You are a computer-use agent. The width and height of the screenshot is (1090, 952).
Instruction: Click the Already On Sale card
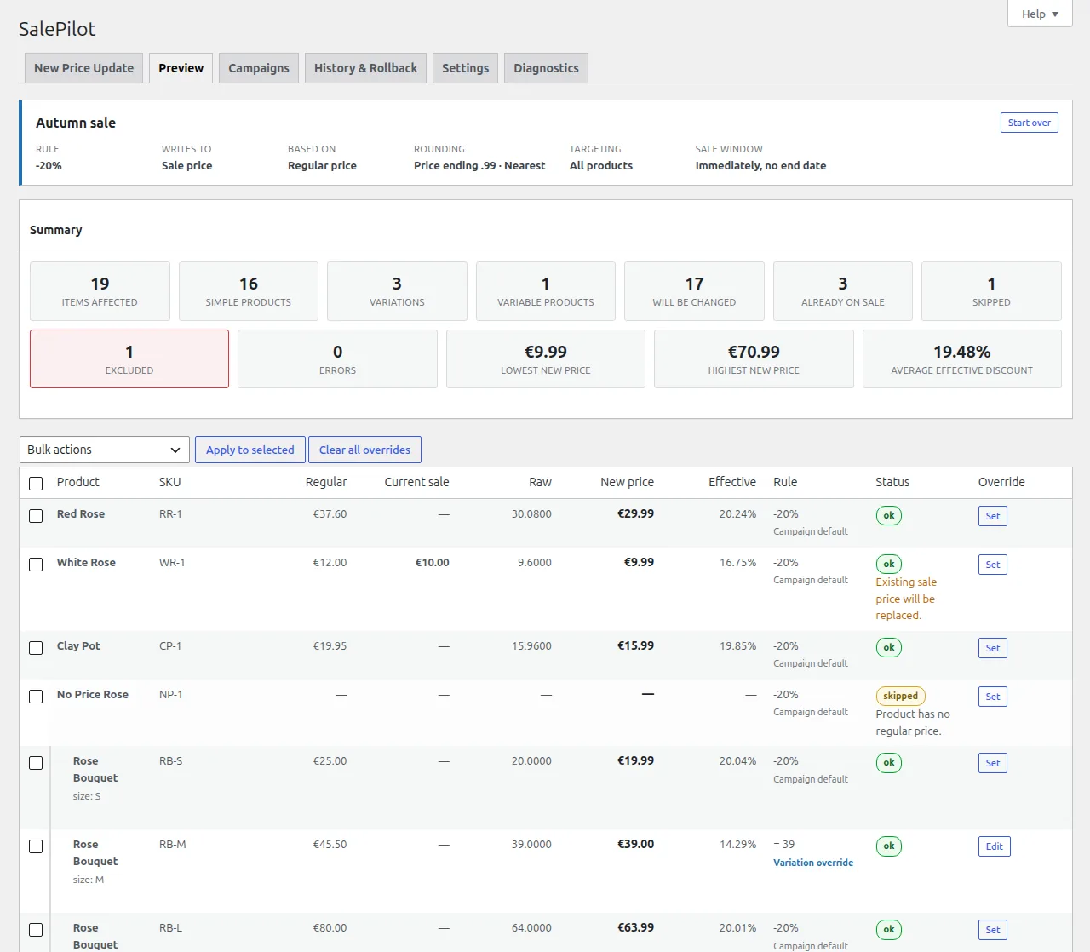pyautogui.click(x=843, y=291)
